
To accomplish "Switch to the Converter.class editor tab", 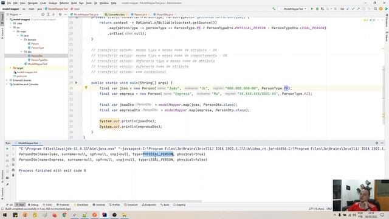I will tap(116, 15).
